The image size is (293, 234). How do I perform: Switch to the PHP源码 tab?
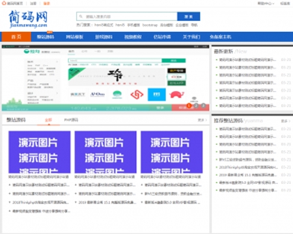coord(71,120)
